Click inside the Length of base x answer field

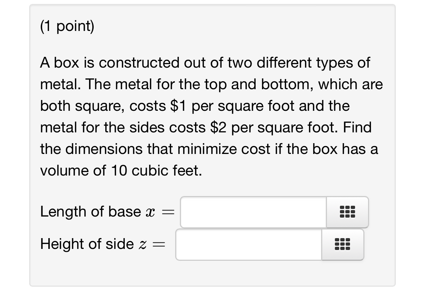tap(252, 212)
